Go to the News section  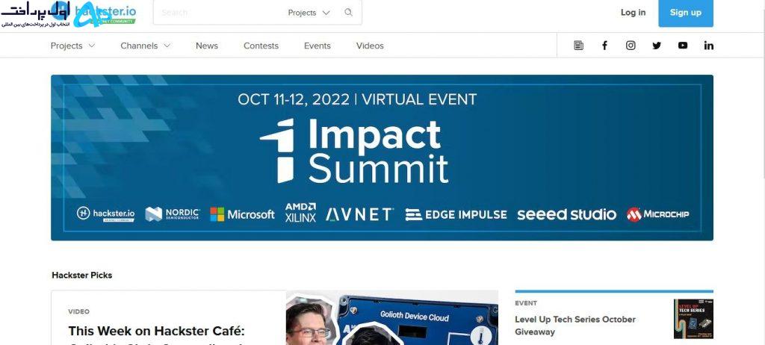point(207,46)
